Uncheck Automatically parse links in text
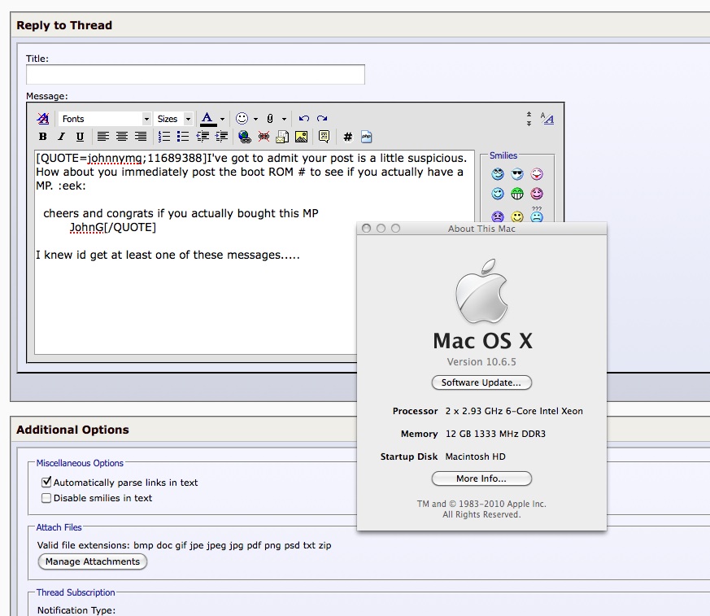 (x=46, y=482)
